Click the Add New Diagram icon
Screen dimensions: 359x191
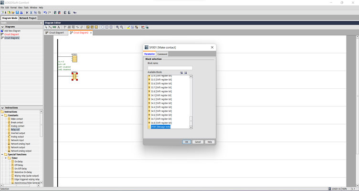pyautogui.click(x=2, y=31)
